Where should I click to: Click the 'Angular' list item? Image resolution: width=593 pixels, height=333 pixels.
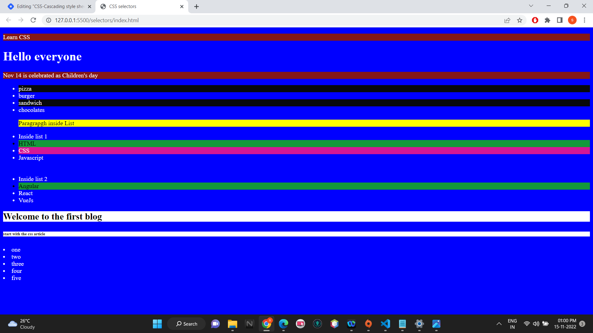[x=304, y=186]
